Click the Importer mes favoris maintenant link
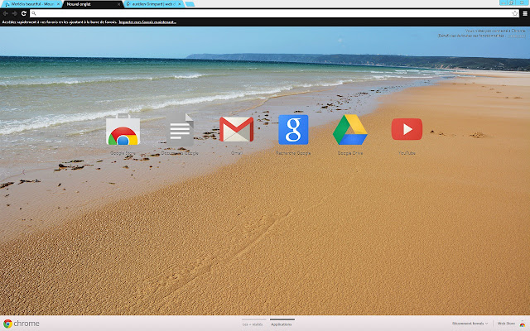Viewport: 530px width, 331px height. 147,22
